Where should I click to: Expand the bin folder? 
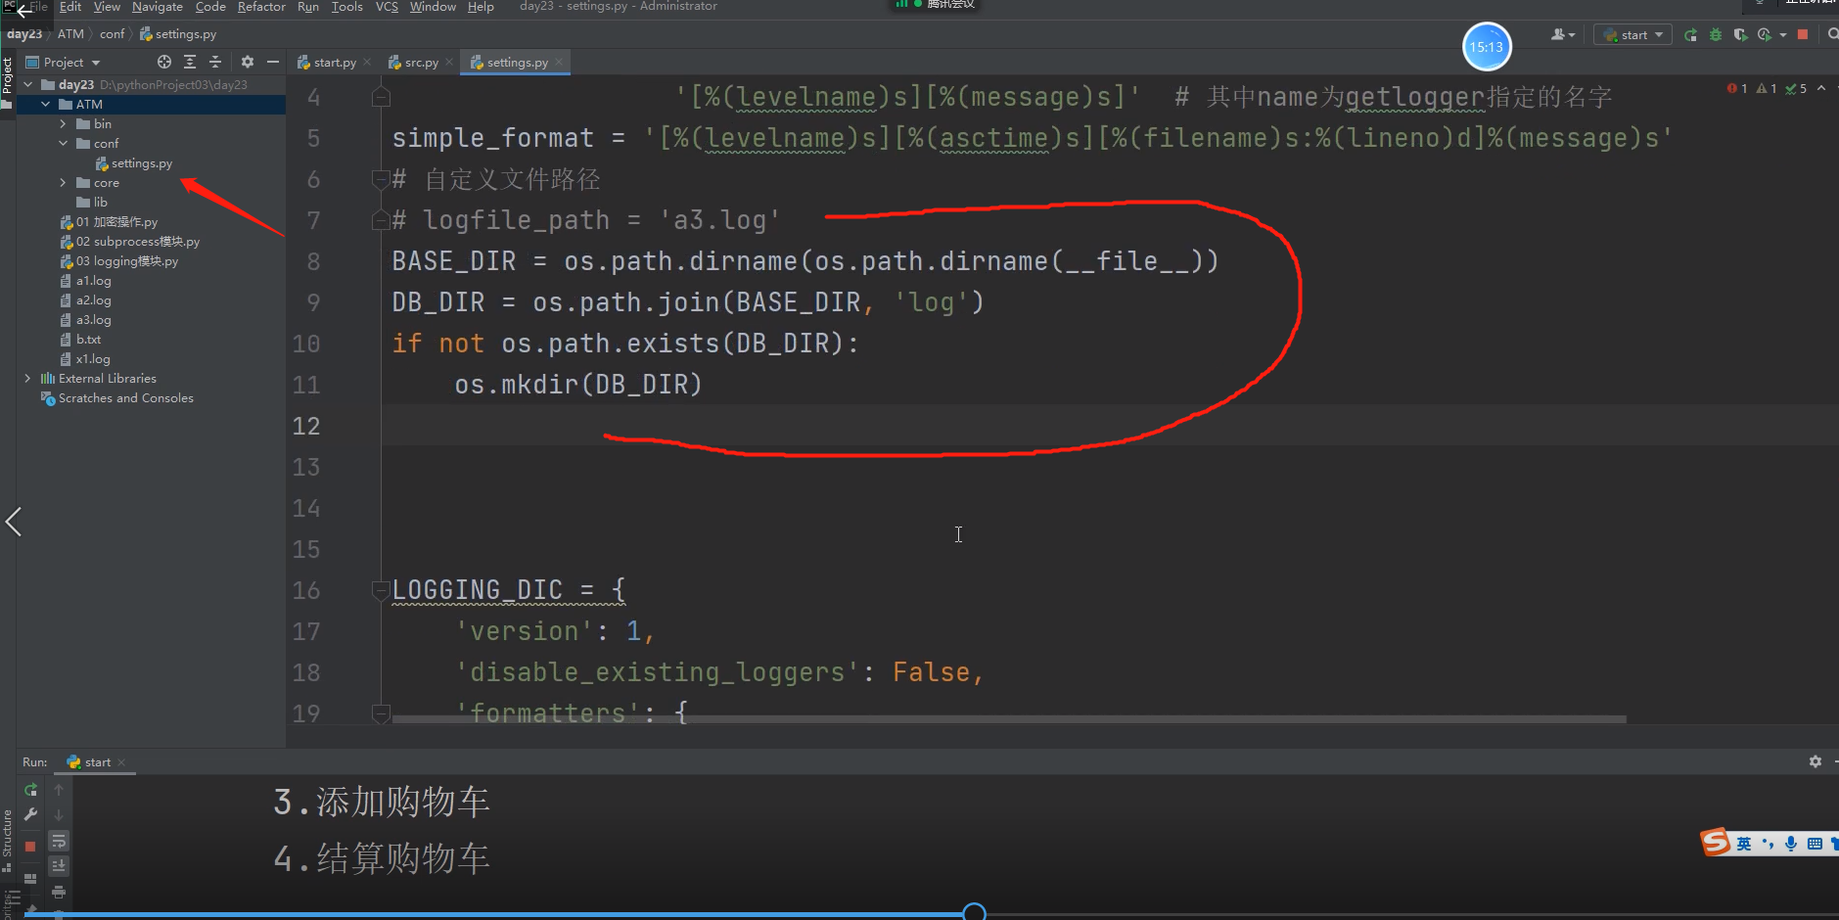[64, 124]
